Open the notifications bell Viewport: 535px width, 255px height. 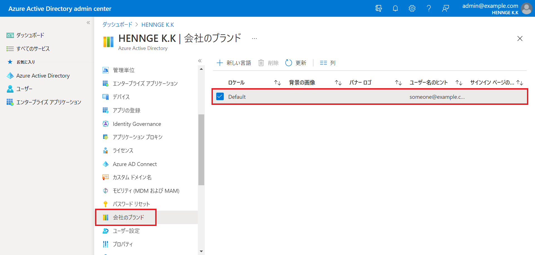point(395,8)
